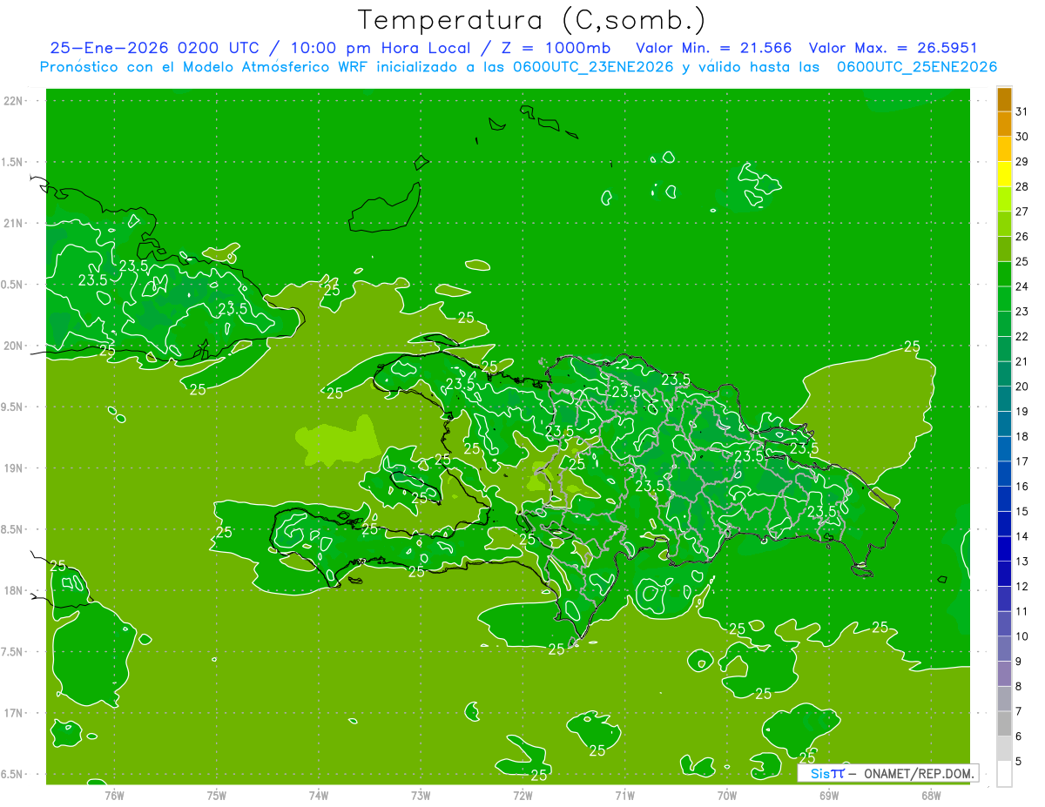Click the "8.5N" latitude axis label
1045x807 pixels.
11,529
